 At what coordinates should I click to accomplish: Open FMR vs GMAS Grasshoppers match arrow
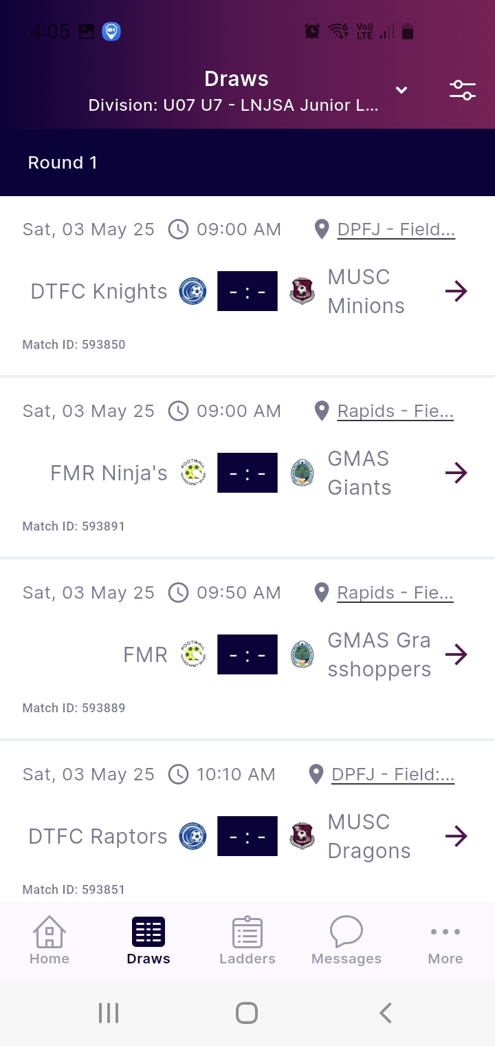(x=456, y=654)
